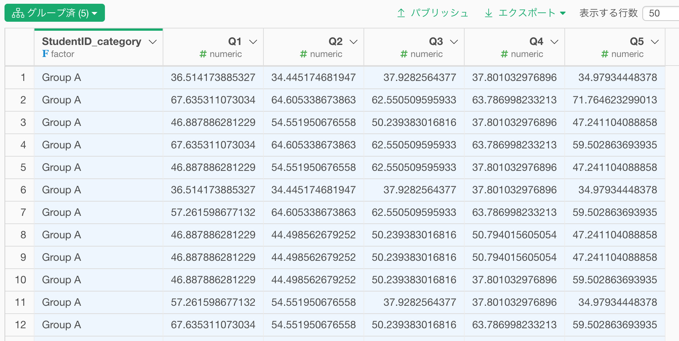Click the numeric type icon under Q1
The image size is (679, 341).
pyautogui.click(x=203, y=54)
